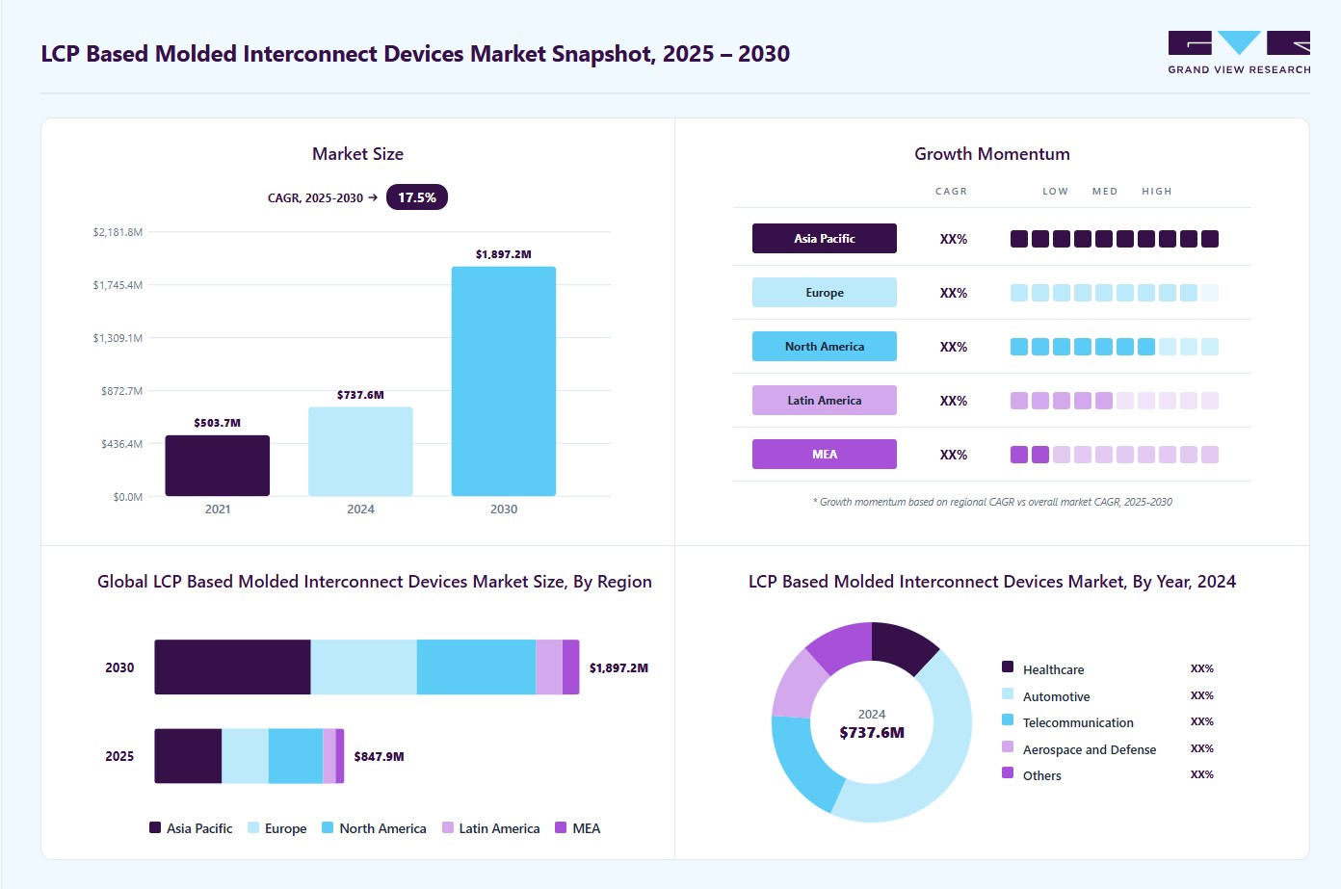Click the Asia Pacific region label

pos(825,239)
